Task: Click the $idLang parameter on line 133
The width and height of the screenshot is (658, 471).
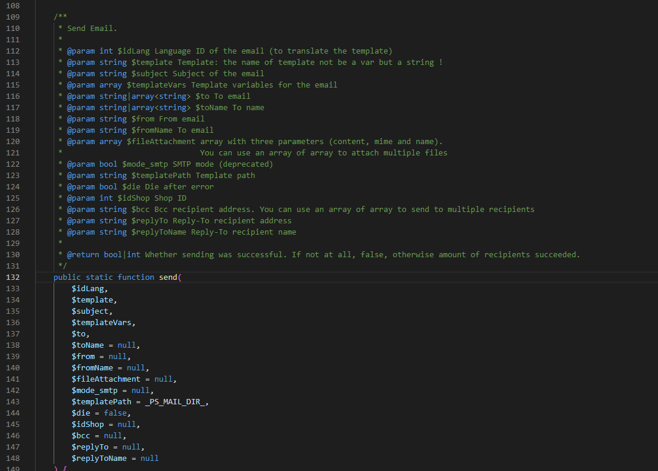Action: [88, 288]
